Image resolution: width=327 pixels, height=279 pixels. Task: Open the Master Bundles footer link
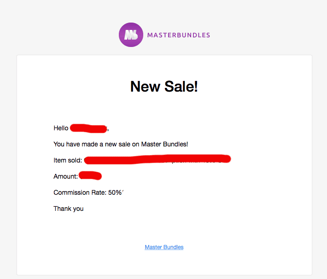pos(164,247)
